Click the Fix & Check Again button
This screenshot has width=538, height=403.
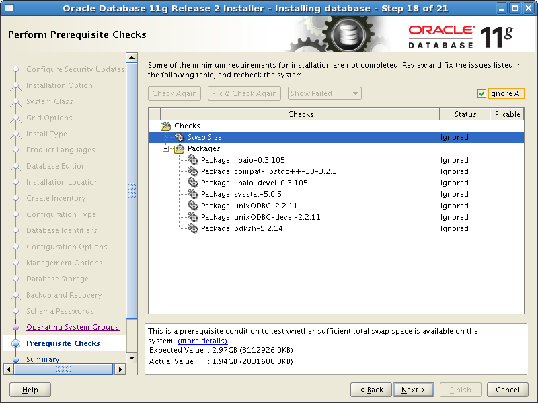pyautogui.click(x=244, y=93)
